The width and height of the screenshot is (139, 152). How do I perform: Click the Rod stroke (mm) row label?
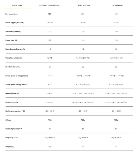click(12, 14)
